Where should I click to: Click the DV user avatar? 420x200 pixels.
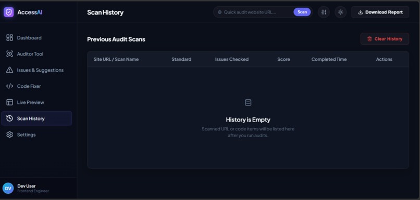(x=8, y=188)
